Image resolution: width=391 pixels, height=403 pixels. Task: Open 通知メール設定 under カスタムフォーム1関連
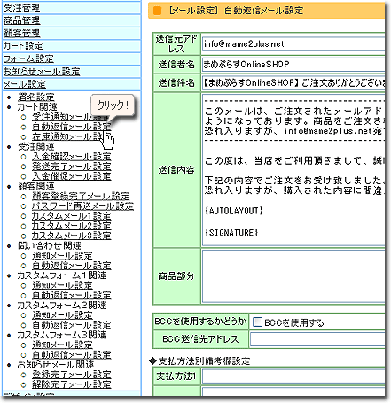[x=62, y=285]
